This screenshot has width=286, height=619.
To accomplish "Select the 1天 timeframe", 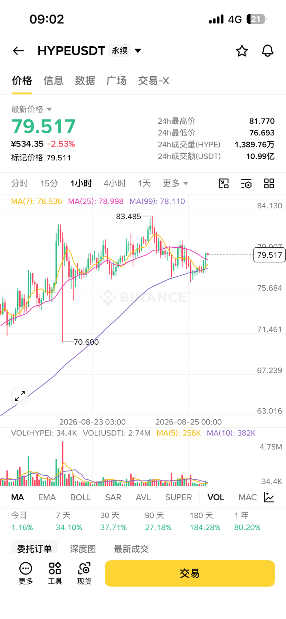I will (144, 183).
